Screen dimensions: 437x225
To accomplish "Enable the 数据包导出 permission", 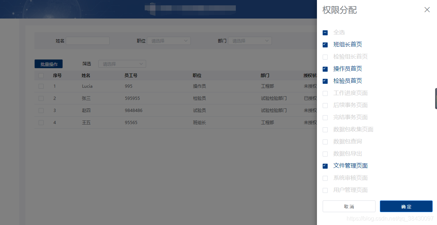I will pos(325,154).
